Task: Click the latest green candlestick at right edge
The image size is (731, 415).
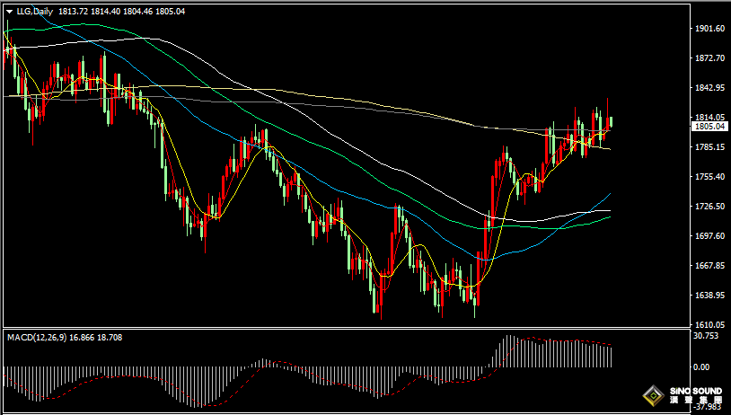Action: [x=612, y=122]
